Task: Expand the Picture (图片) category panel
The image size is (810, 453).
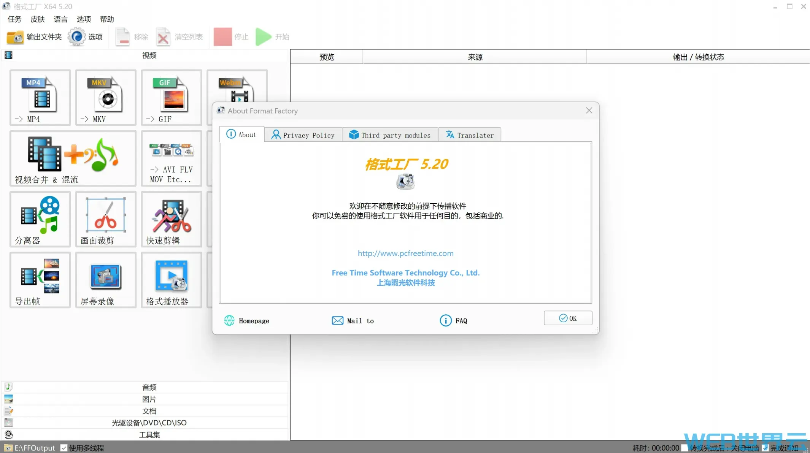Action: click(145, 399)
